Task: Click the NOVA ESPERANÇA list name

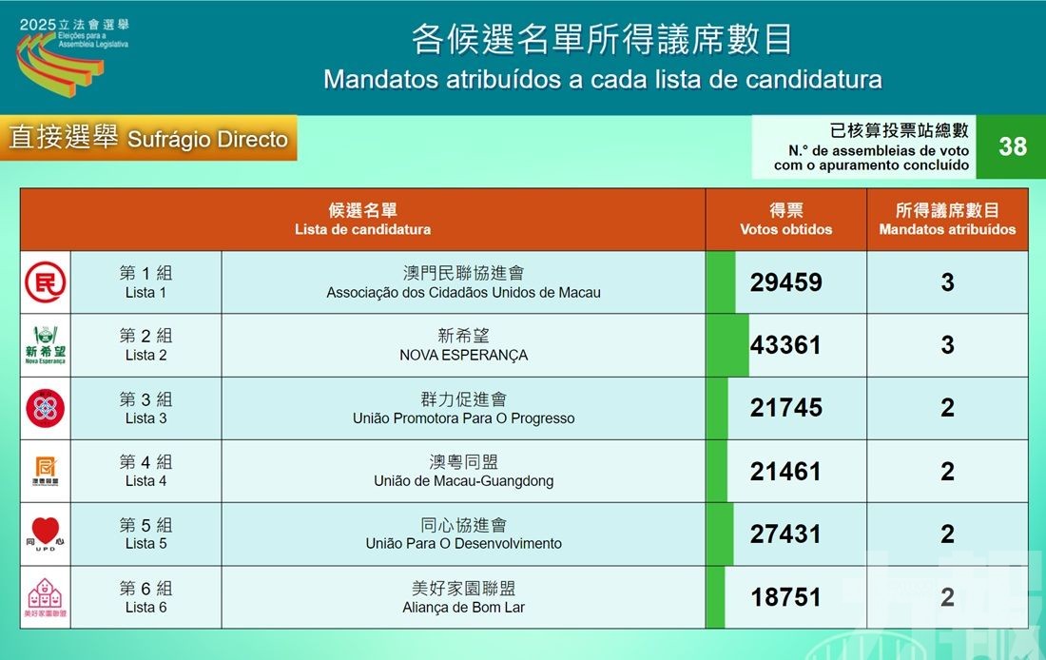Action: (x=464, y=355)
